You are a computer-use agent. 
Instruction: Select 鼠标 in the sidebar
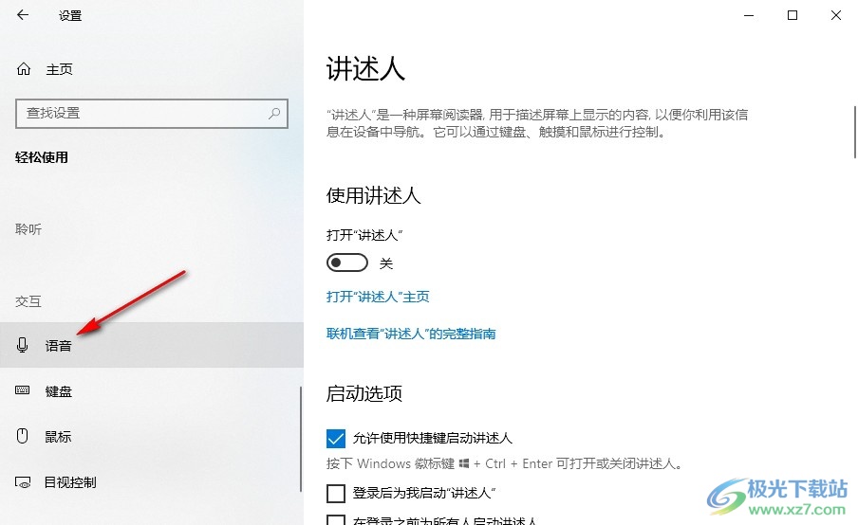click(x=152, y=436)
